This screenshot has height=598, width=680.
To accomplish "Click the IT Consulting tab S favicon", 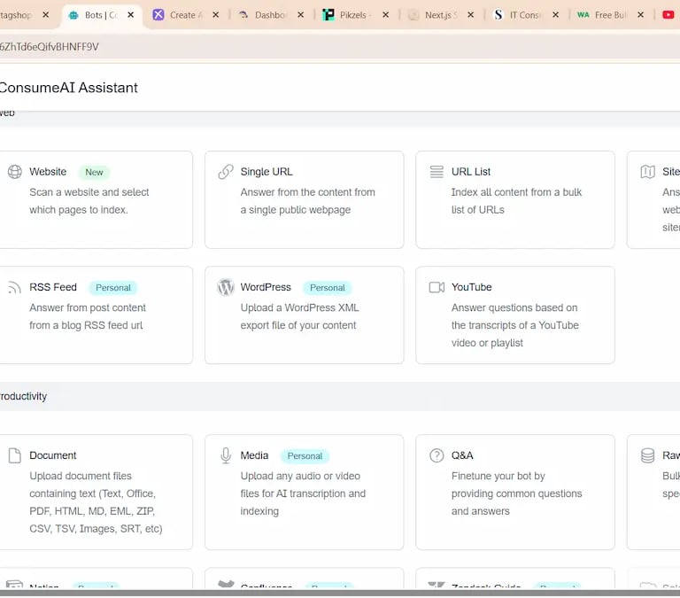I will click(x=498, y=15).
